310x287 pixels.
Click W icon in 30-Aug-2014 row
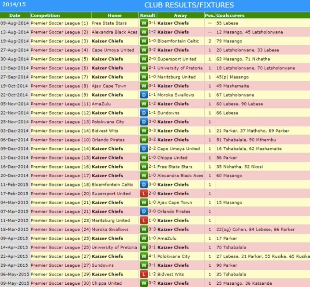144,59
